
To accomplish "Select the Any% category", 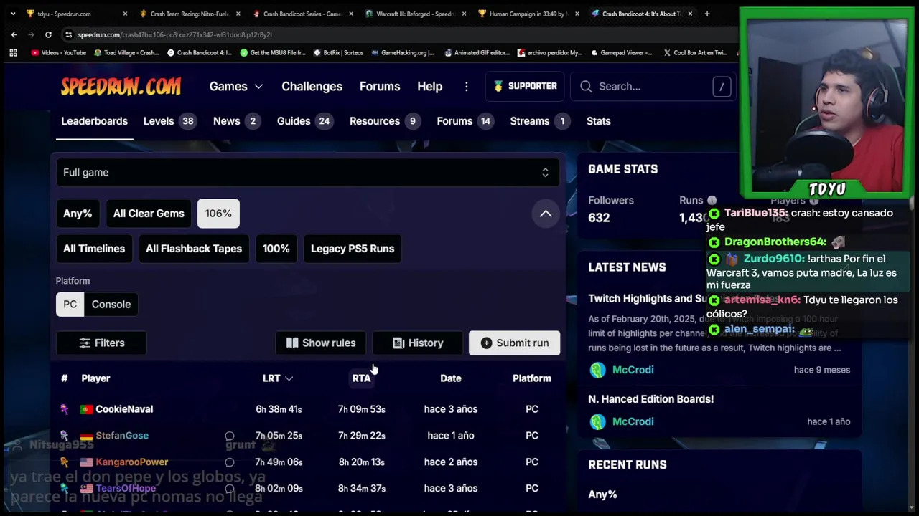I will (x=78, y=214).
